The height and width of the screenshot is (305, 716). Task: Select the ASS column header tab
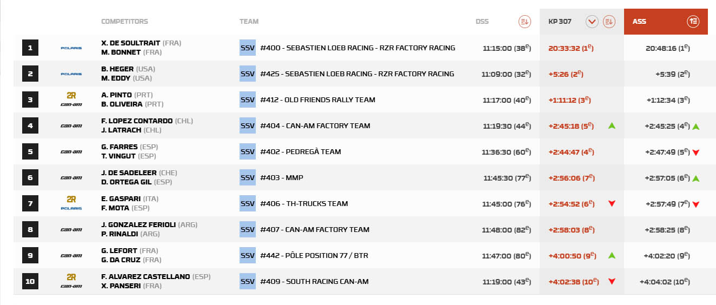(x=640, y=22)
